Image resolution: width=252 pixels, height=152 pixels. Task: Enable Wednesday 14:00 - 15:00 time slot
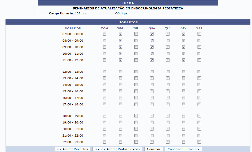(152, 85)
